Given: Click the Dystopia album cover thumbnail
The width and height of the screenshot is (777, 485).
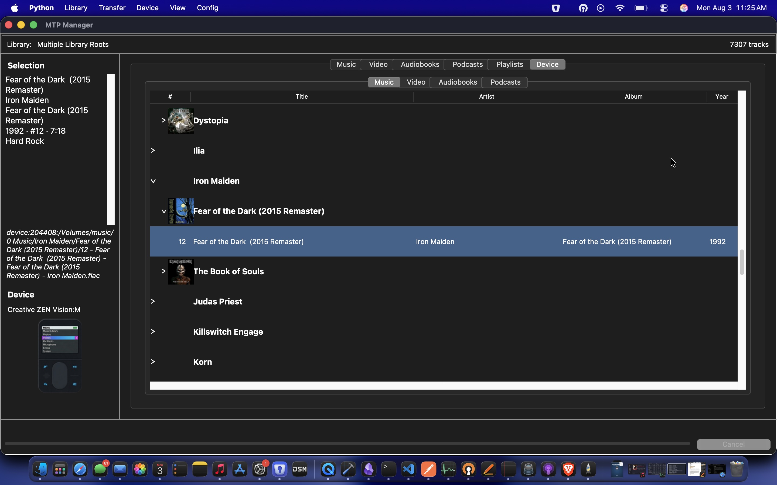Looking at the screenshot, I should (x=181, y=121).
